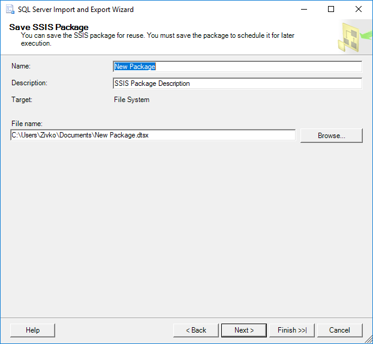Edit the Description text box

[x=237, y=83]
